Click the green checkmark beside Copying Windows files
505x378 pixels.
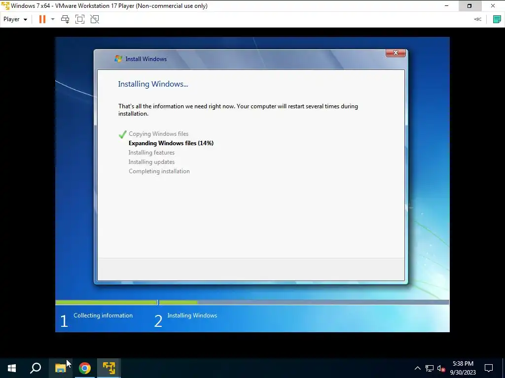click(122, 134)
